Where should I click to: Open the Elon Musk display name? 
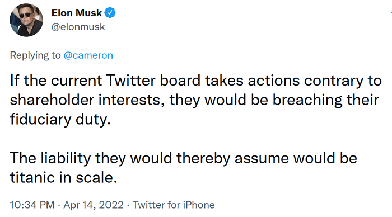click(77, 13)
